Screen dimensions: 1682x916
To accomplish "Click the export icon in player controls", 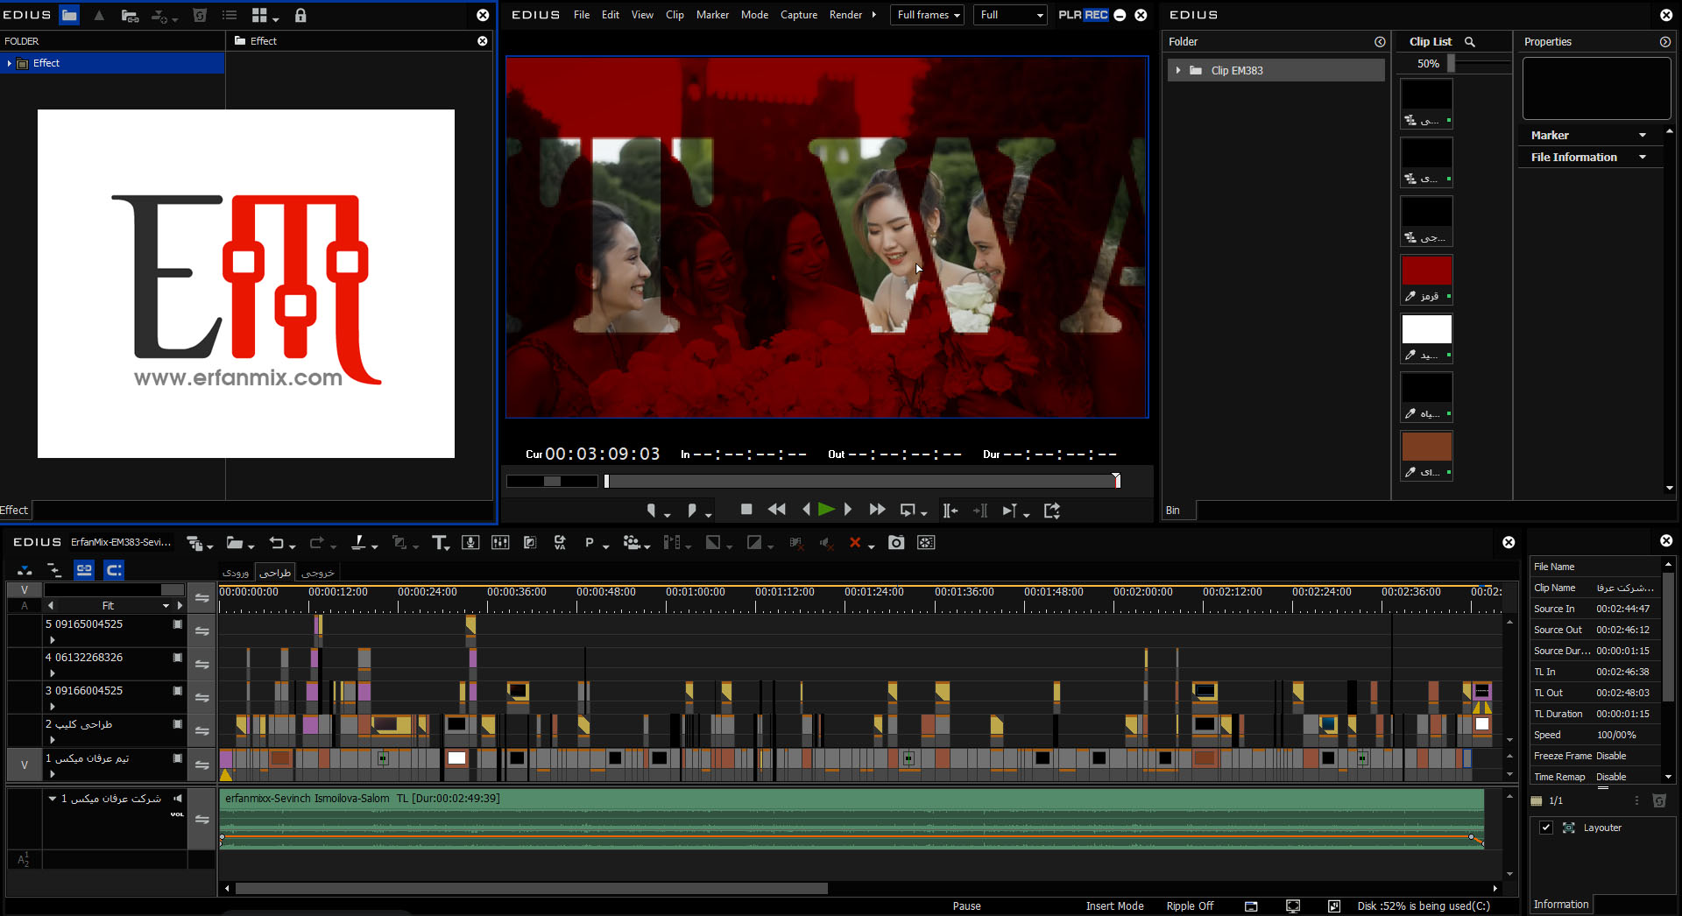I will (x=1052, y=511).
